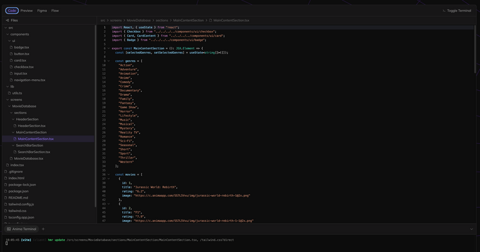The height and width of the screenshot is (252, 480).
Task: Collapse the sections folder
Action: point(11,113)
